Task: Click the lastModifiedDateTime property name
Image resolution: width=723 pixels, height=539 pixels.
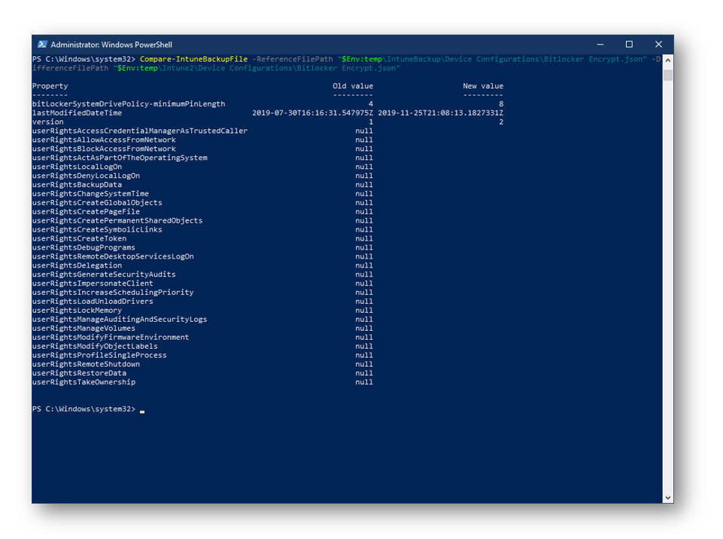Action: [x=77, y=113]
